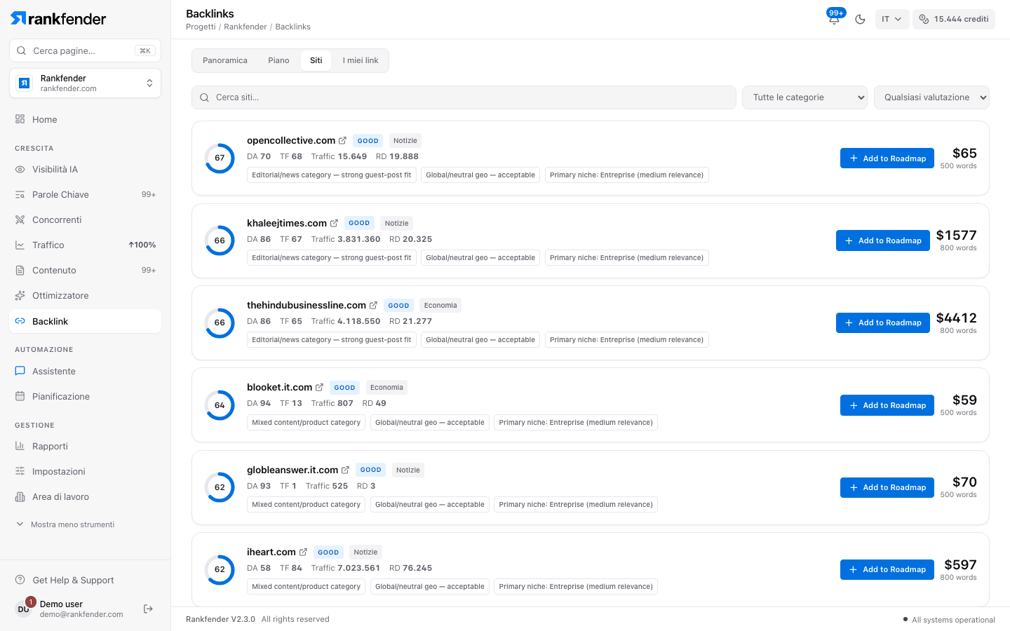Open Ottimizzatore section
This screenshot has width=1010, height=631.
(85, 295)
